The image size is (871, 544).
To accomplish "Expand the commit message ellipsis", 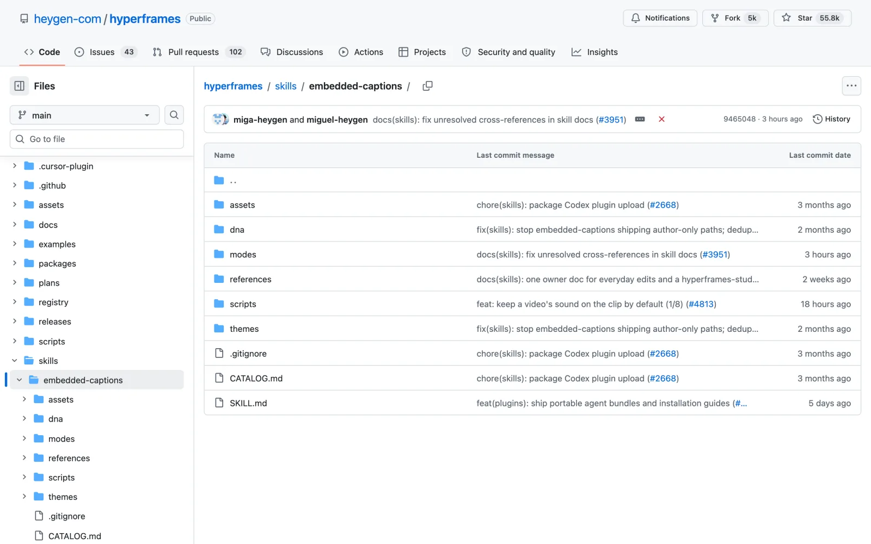I will (640, 119).
